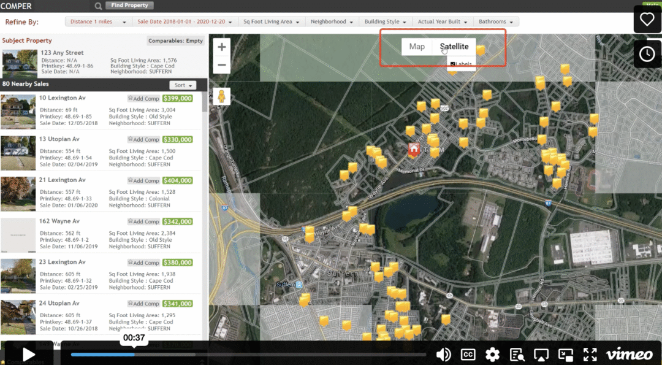Click the Find Property button
Image resolution: width=662 pixels, height=365 pixels.
pyautogui.click(x=129, y=5)
